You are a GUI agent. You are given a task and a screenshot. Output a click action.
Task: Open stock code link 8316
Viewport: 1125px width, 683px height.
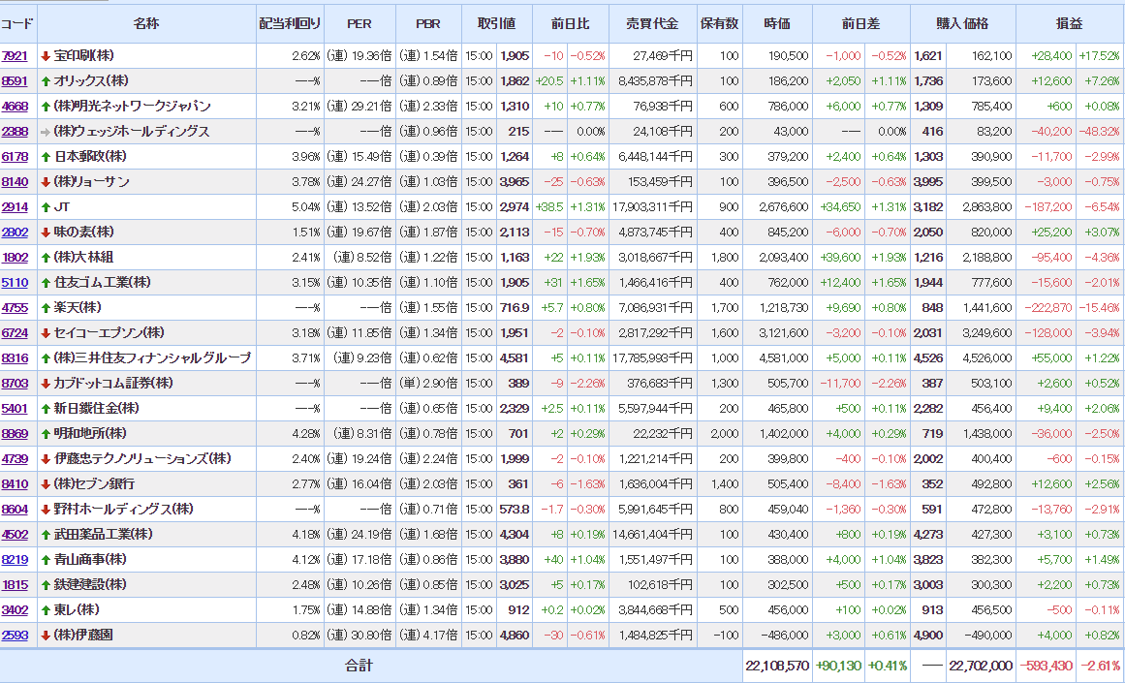[x=15, y=358]
